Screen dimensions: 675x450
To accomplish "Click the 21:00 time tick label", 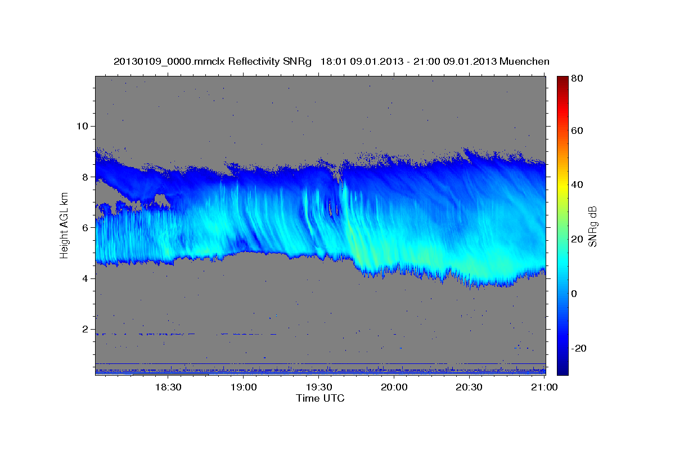I will coord(544,387).
